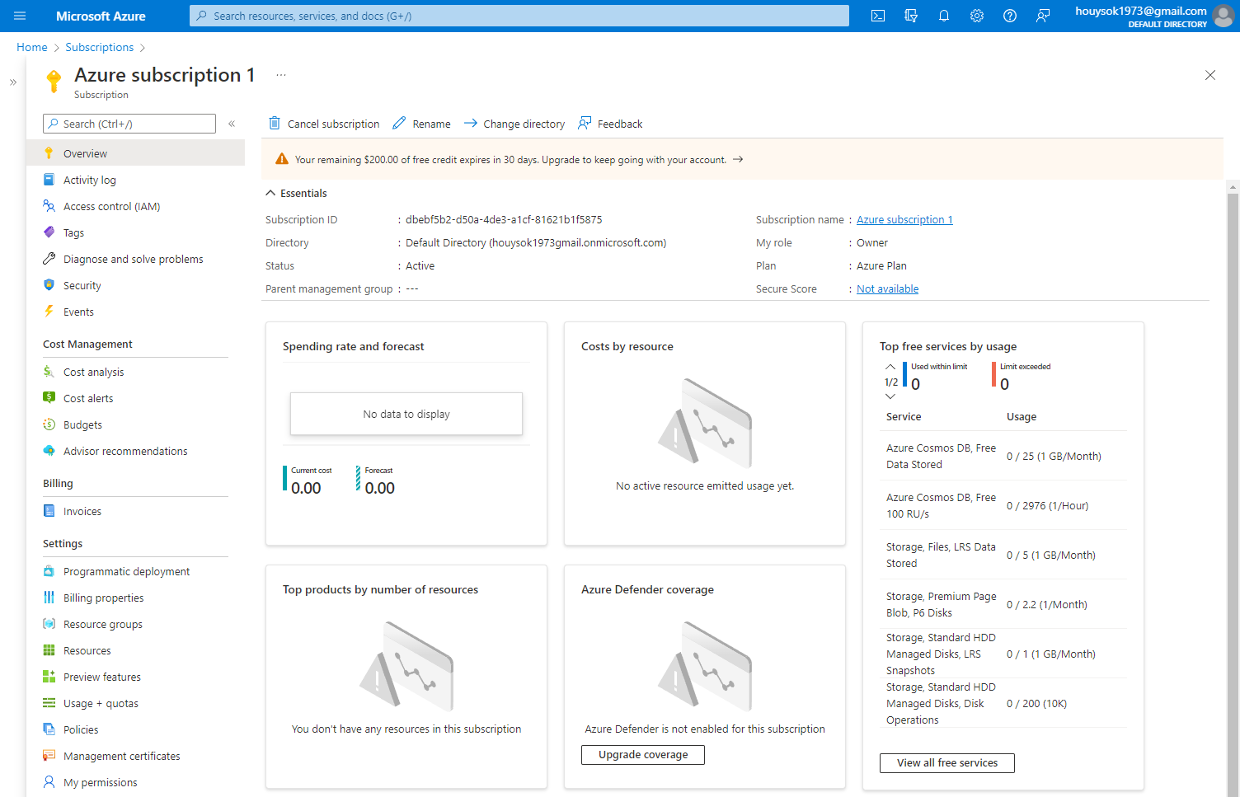The image size is (1240, 797).
Task: Click the Upgrade coverage button
Action: tap(642, 754)
